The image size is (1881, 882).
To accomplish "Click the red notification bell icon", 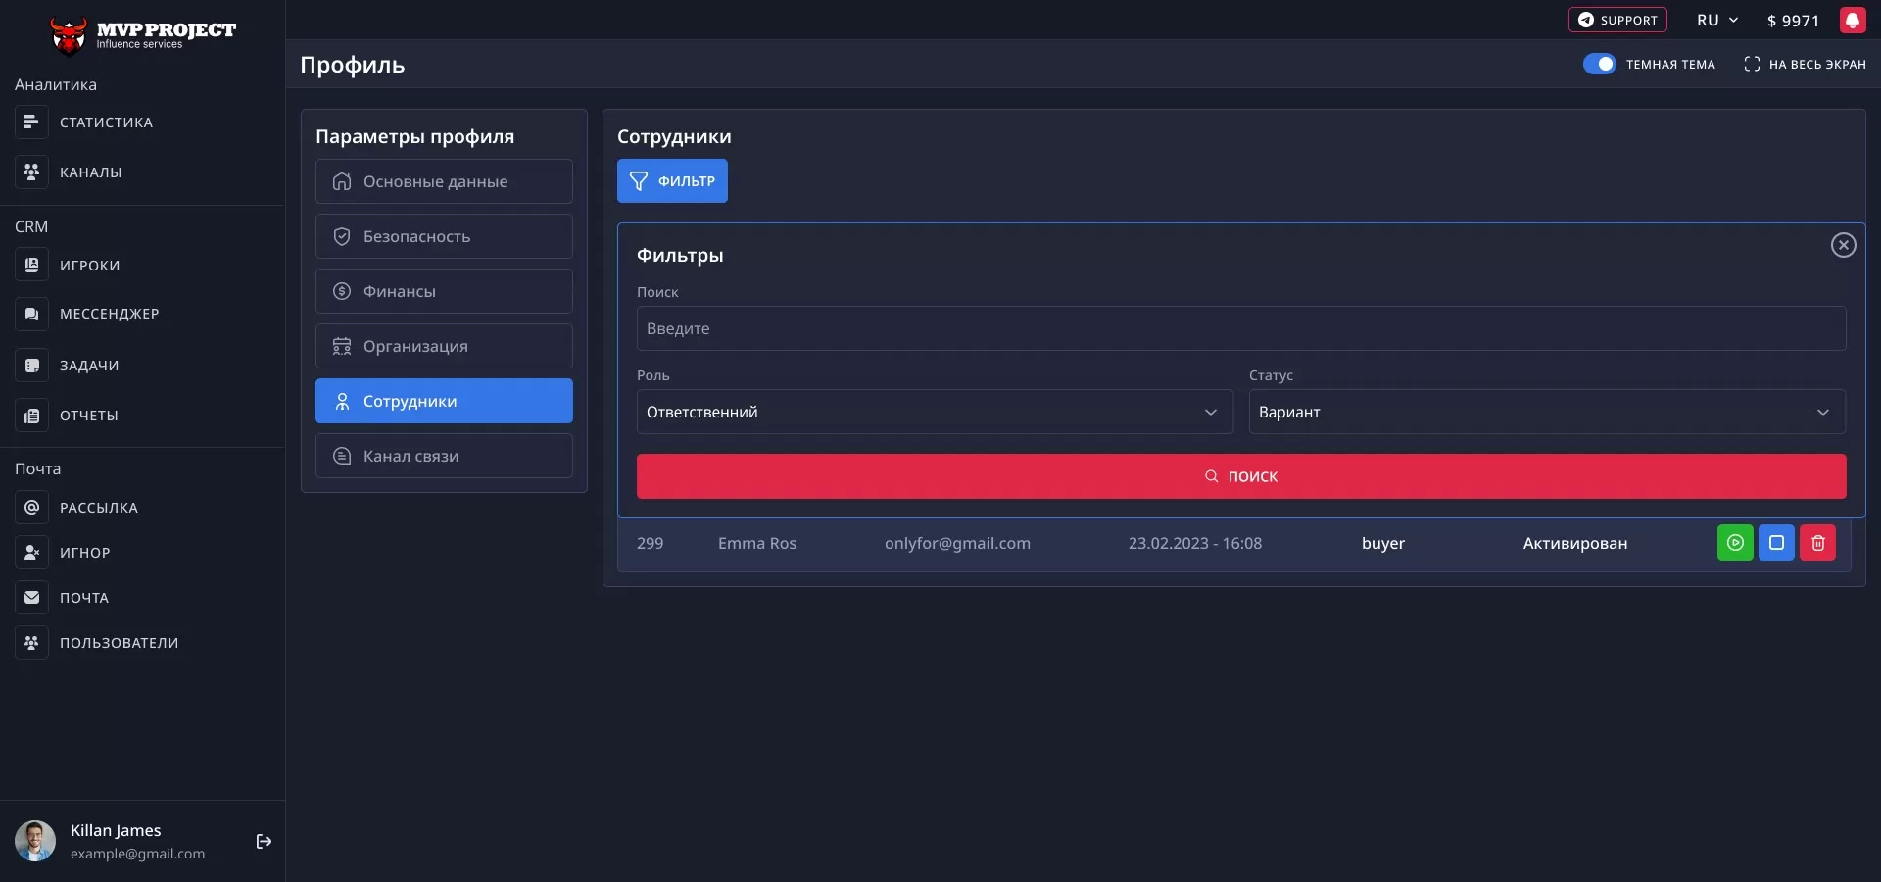I will [x=1852, y=21].
